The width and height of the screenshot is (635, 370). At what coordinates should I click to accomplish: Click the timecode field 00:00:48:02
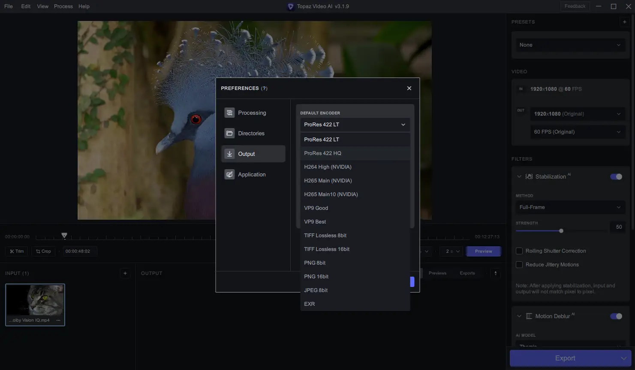pos(80,251)
